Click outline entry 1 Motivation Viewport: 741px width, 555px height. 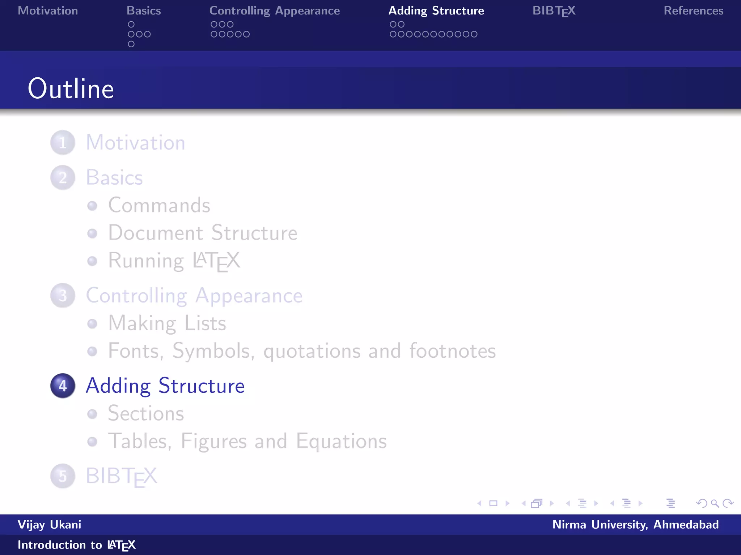(136, 142)
